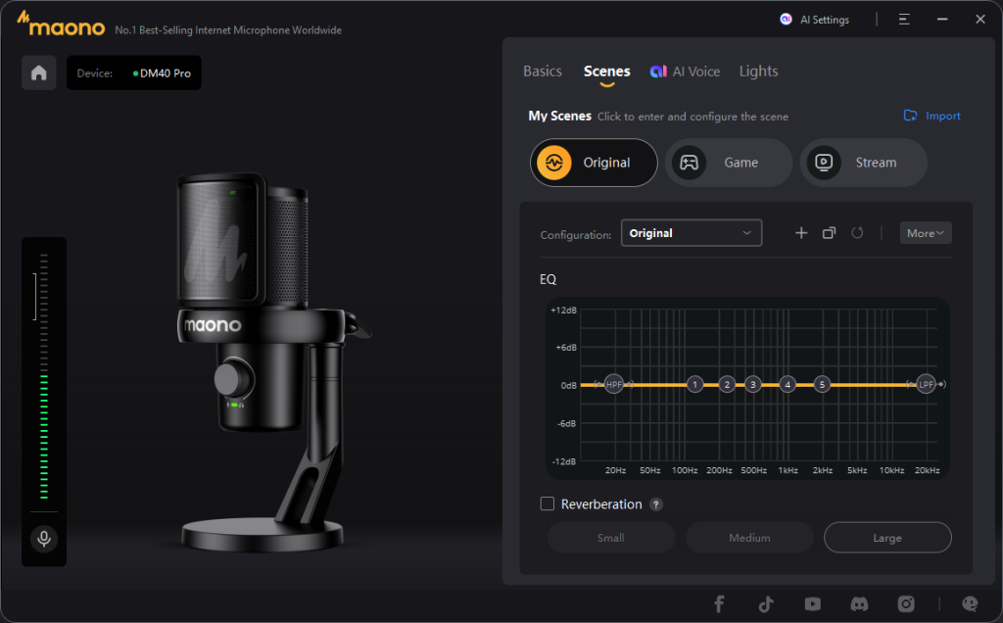The height and width of the screenshot is (623, 1003).
Task: Click the Reverberation help question mark
Action: click(656, 504)
